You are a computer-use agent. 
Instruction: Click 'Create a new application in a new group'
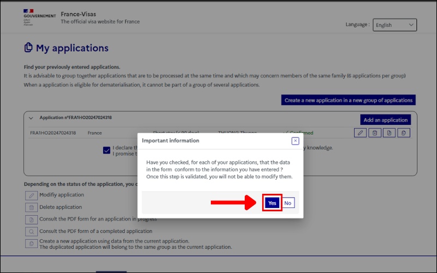coord(349,100)
